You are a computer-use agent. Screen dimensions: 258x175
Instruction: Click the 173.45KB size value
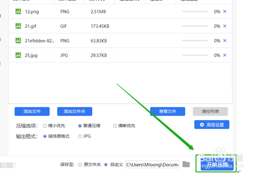[x=100, y=26]
